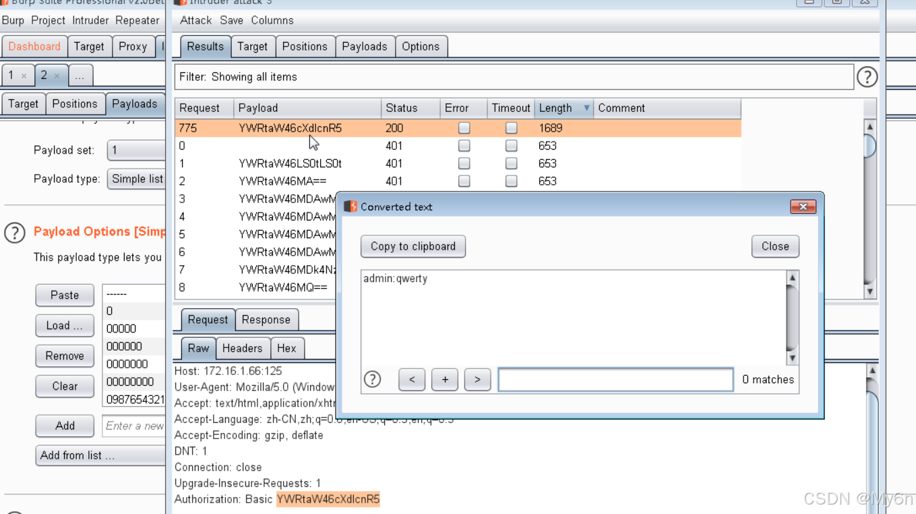Toggle Timeout checkbox for request 775
The image size is (916, 514).
tap(511, 127)
